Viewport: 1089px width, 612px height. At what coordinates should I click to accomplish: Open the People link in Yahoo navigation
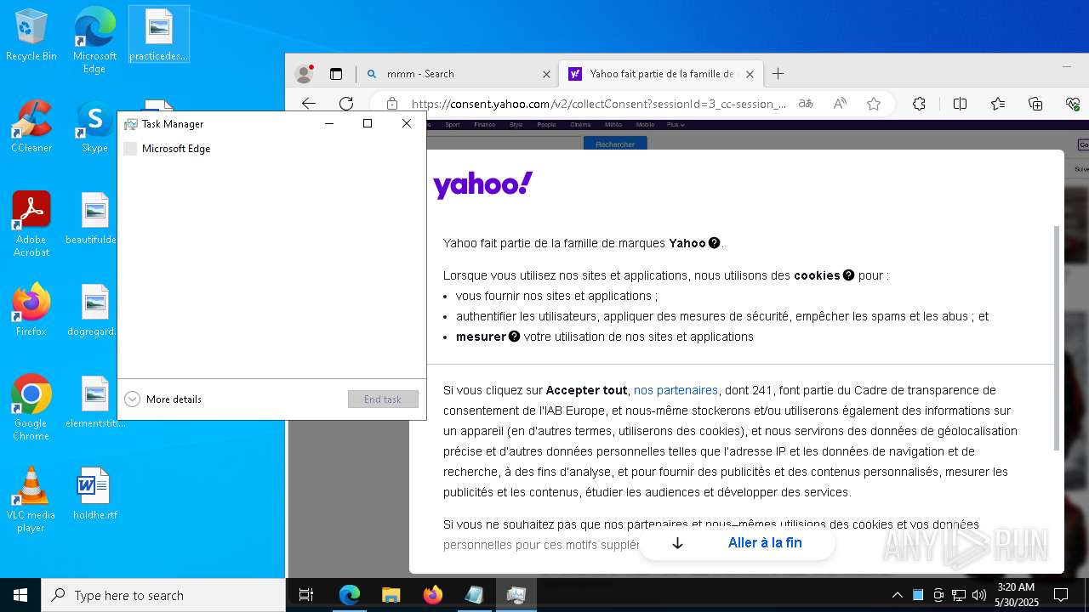pyautogui.click(x=546, y=125)
